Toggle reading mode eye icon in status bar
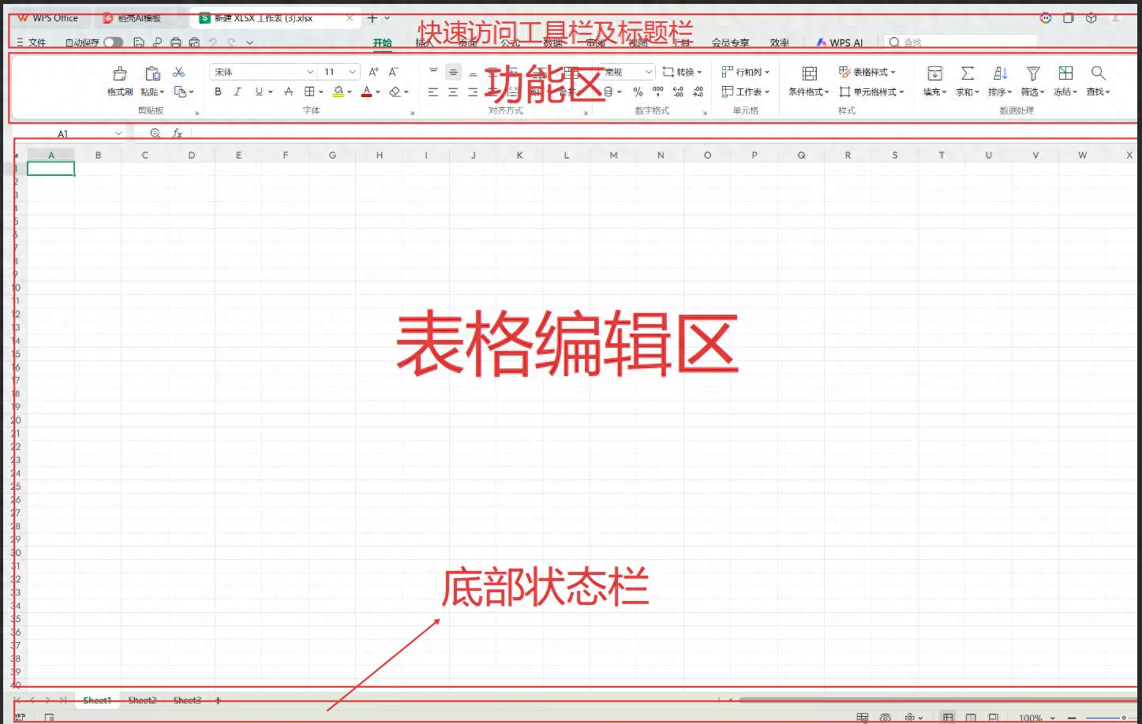The image size is (1142, 724). pos(886,718)
